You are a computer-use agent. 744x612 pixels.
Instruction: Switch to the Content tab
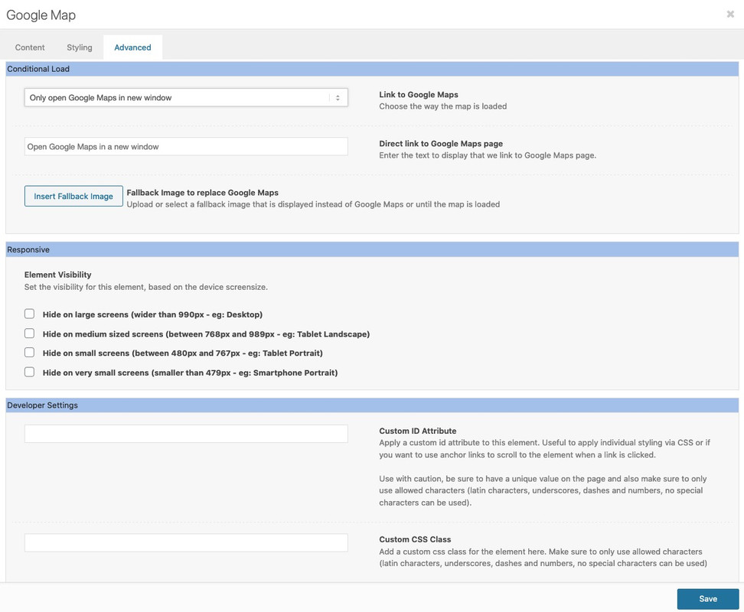[30, 47]
